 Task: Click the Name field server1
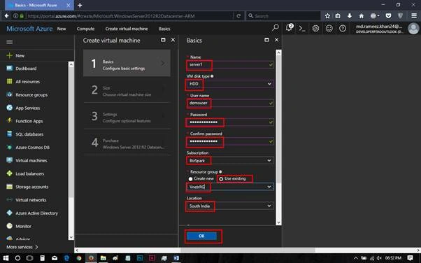(x=230, y=64)
